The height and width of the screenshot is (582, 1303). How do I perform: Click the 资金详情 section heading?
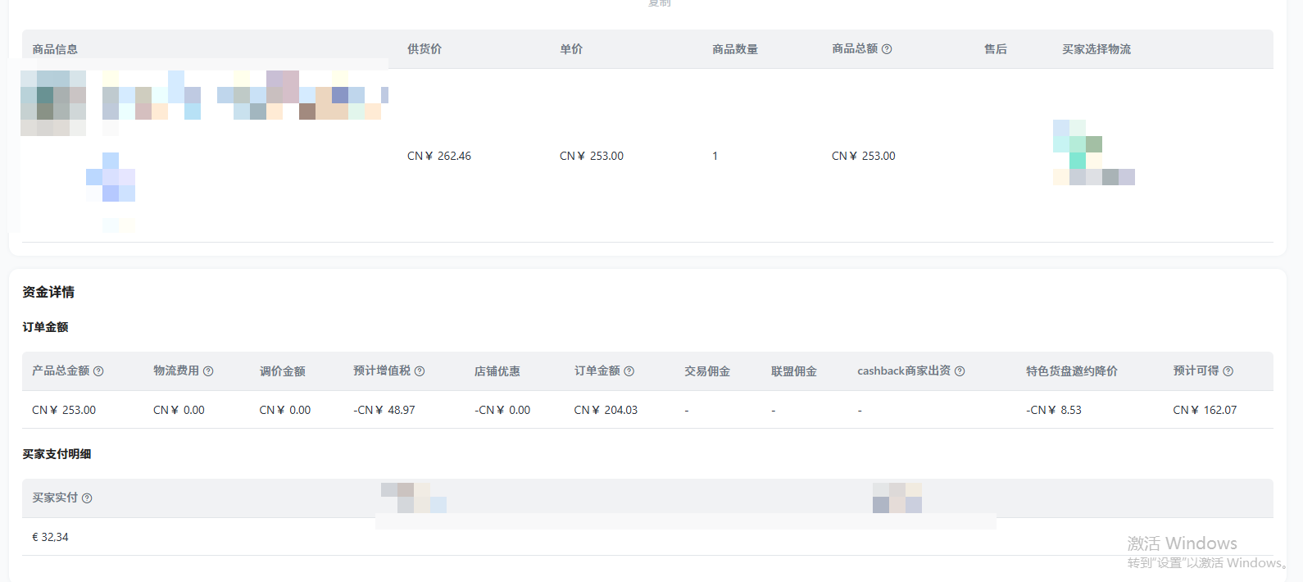point(48,292)
